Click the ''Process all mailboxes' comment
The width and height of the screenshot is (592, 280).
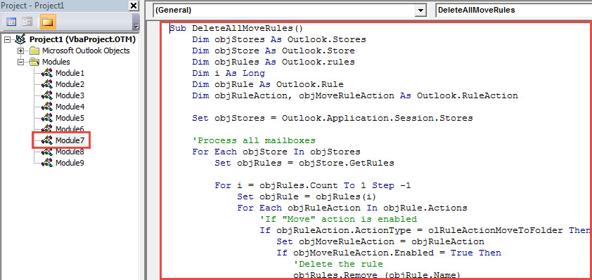click(254, 141)
